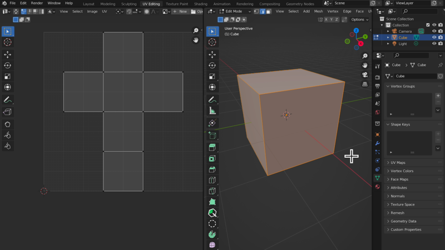Select the Measure tool
Image resolution: width=445 pixels, height=250 pixels.
[x=212, y=111]
